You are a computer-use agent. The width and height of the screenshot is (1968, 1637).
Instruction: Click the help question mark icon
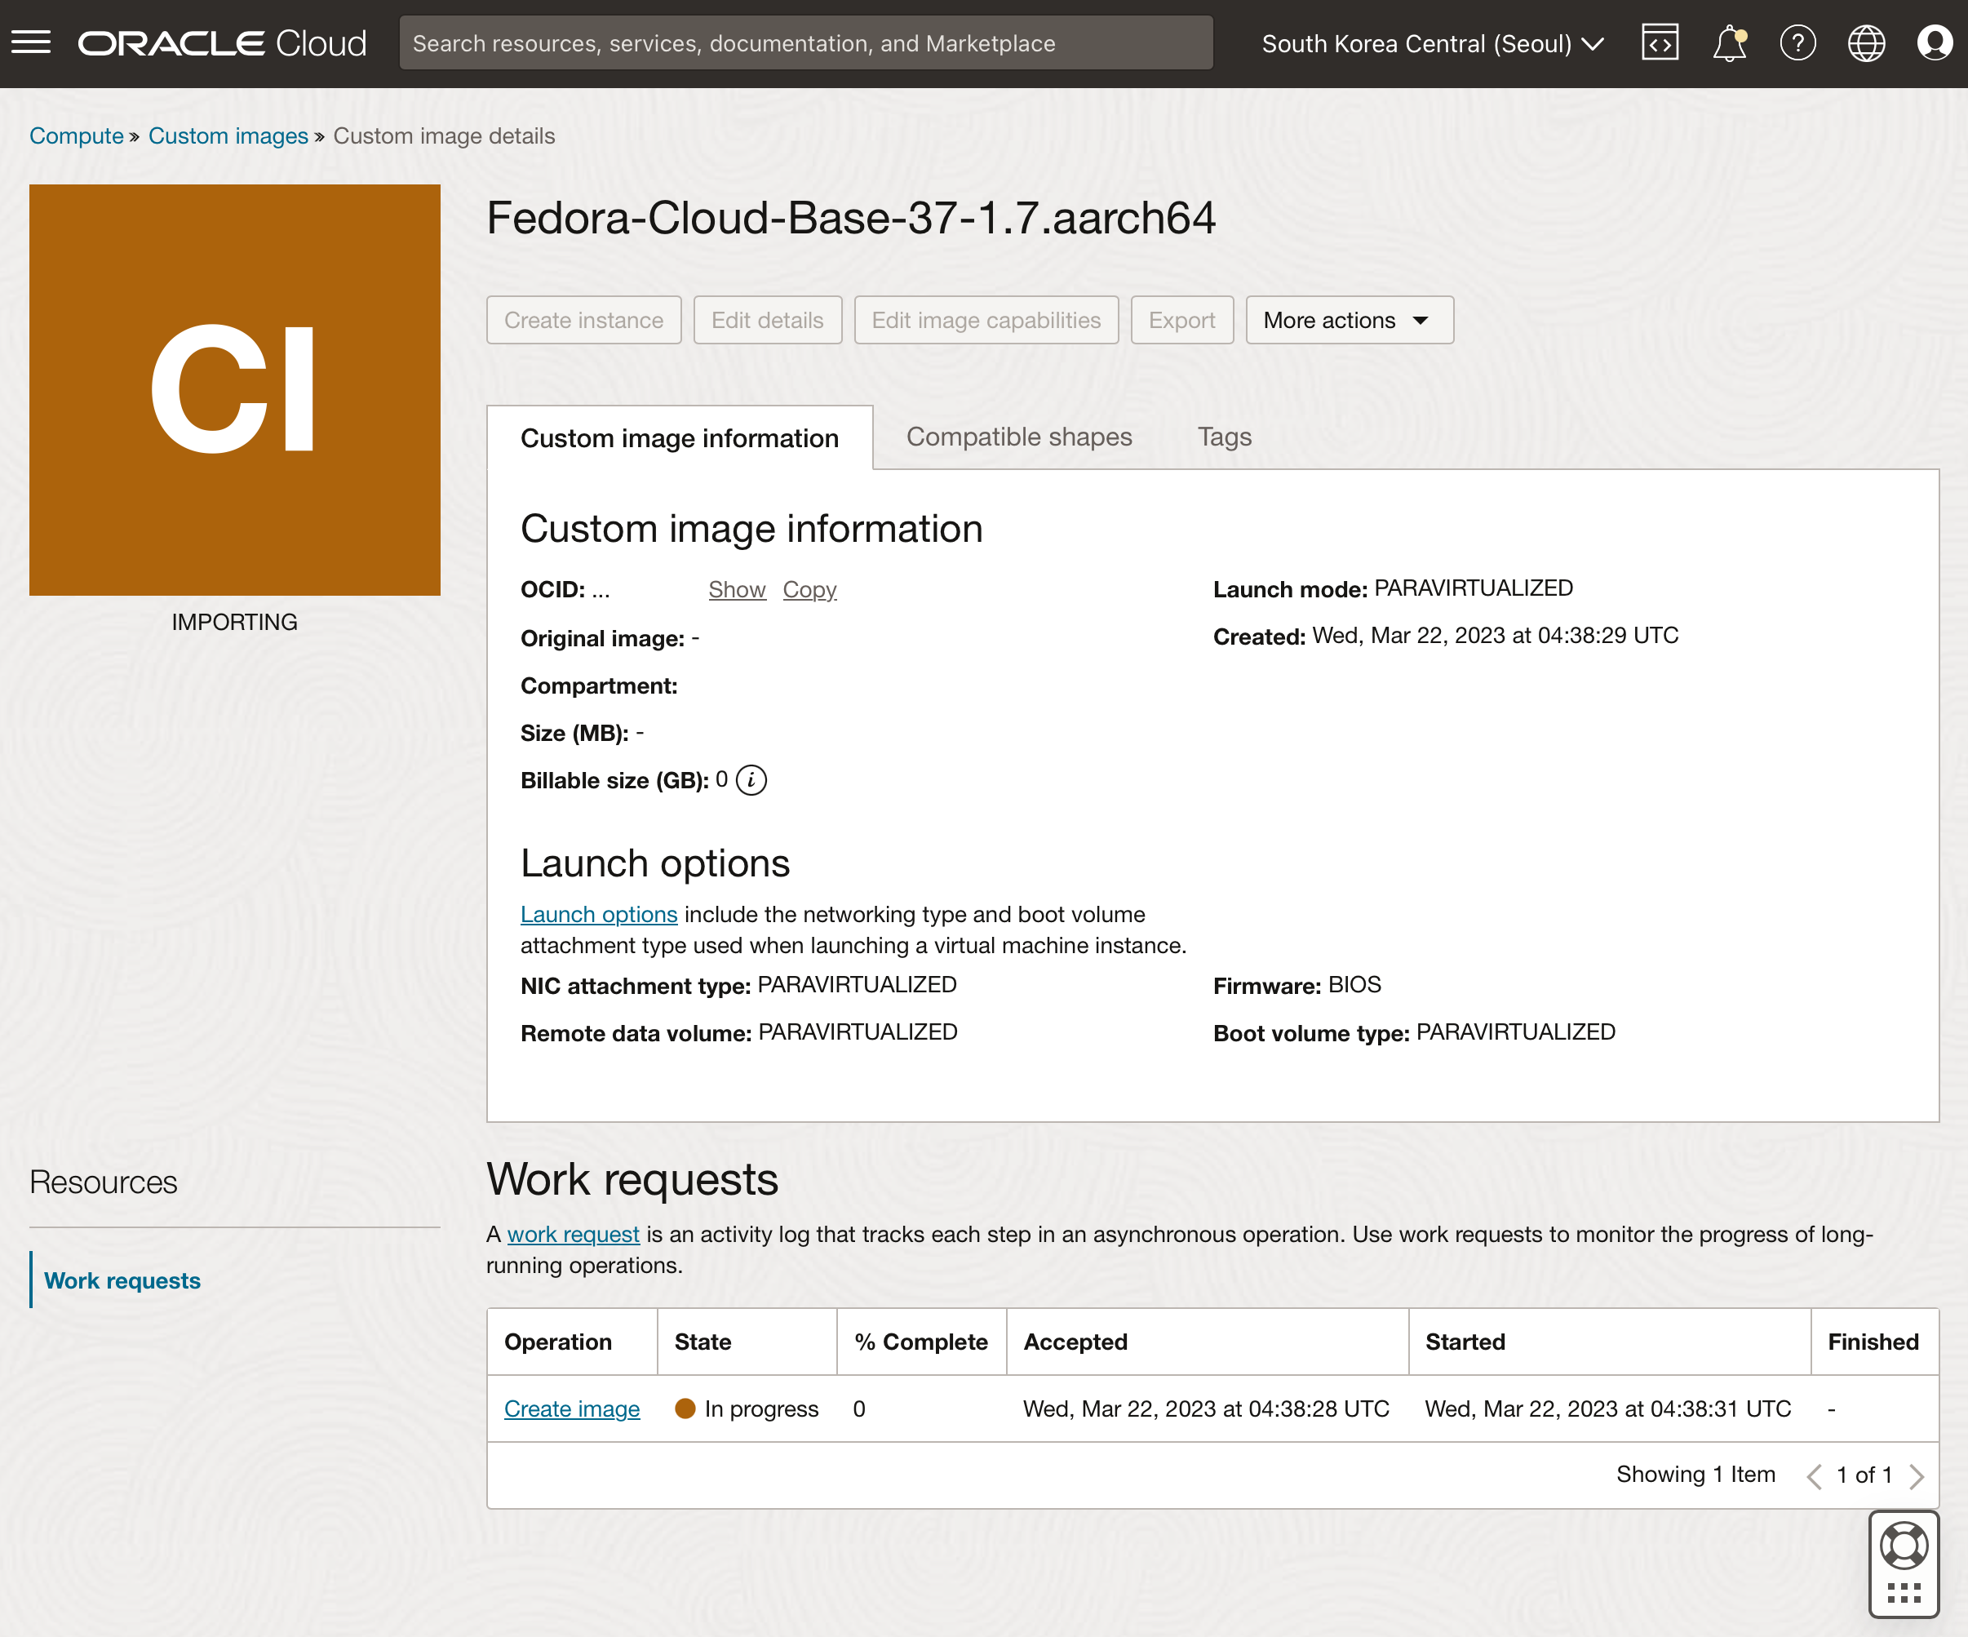(x=1797, y=43)
